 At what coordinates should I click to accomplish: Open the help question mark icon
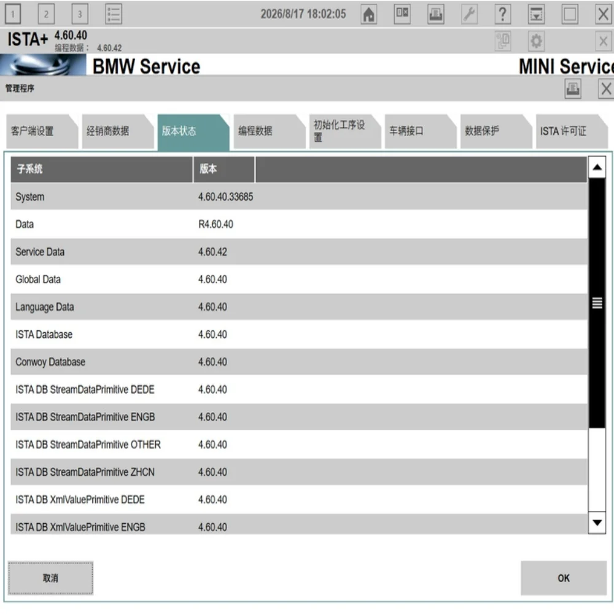click(503, 14)
